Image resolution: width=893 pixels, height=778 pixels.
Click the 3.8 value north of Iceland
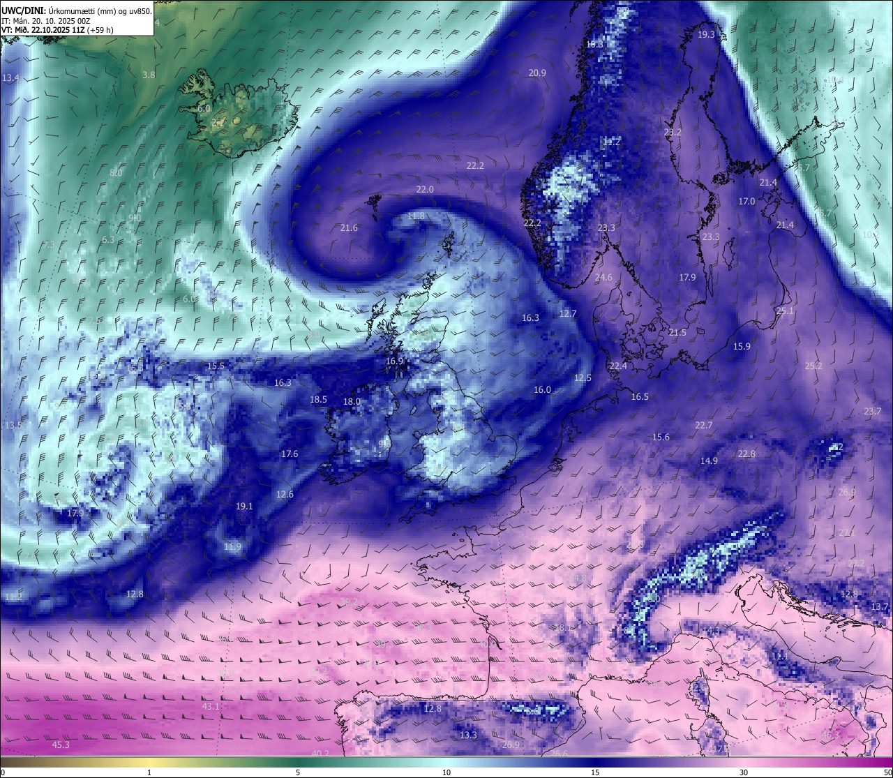pyautogui.click(x=149, y=75)
